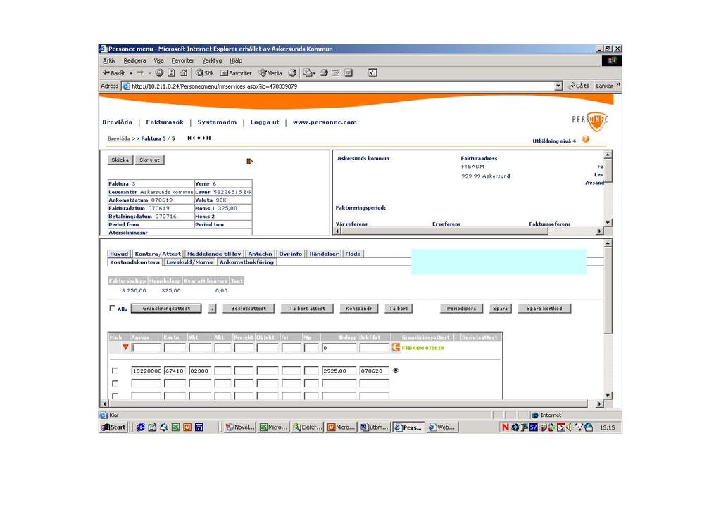Click the main vertical scrollbar thumb
721x509 pixels.
point(608,290)
